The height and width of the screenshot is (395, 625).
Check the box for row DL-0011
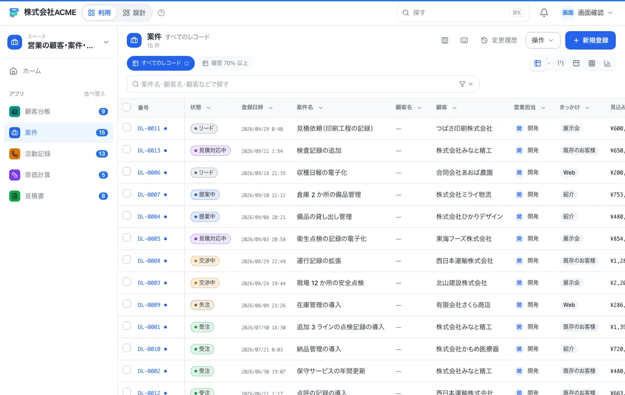pos(127,127)
